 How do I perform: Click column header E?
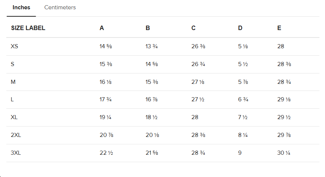(x=279, y=28)
